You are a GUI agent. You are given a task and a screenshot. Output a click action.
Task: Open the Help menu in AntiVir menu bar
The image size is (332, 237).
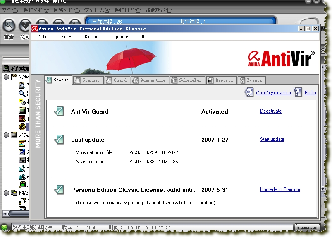click(x=146, y=37)
